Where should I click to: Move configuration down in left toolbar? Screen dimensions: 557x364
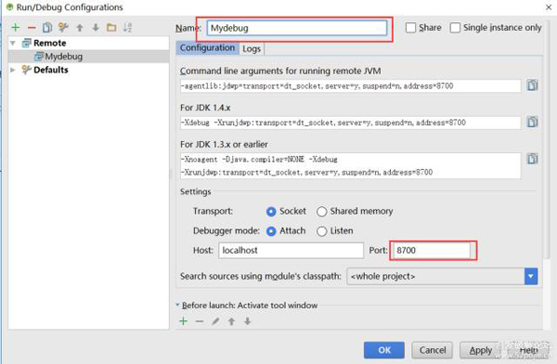[96, 27]
